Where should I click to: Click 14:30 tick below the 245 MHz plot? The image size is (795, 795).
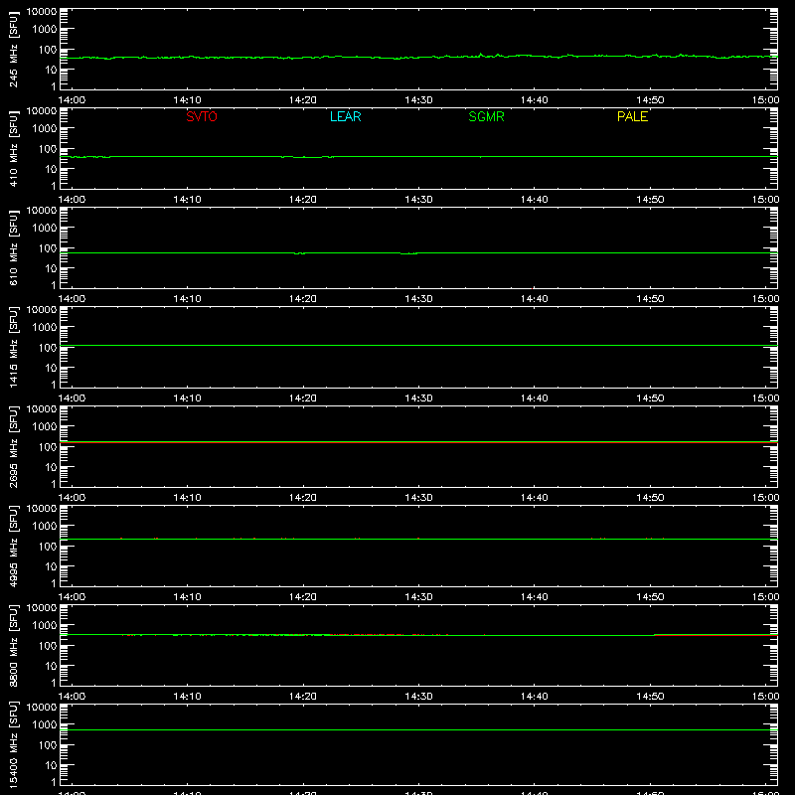(x=418, y=100)
